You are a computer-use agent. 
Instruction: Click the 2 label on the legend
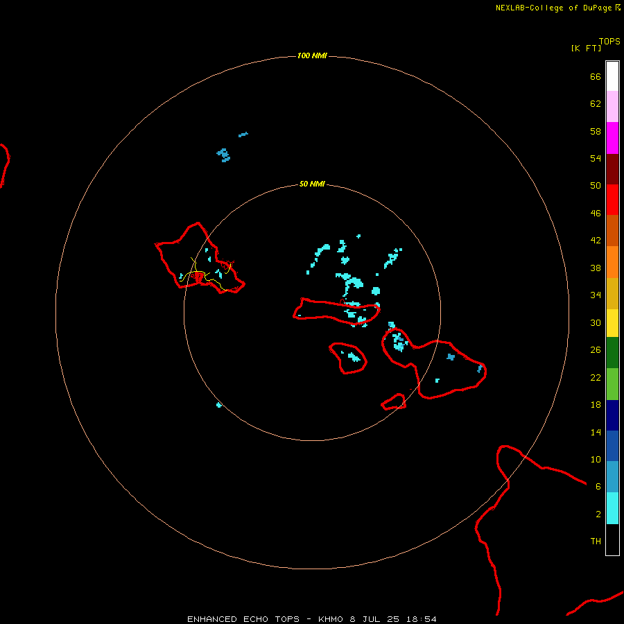point(598,514)
